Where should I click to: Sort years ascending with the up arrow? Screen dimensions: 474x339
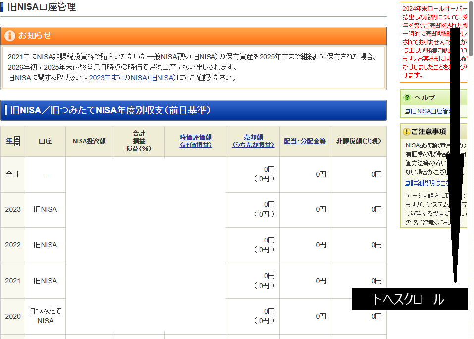click(x=17, y=139)
